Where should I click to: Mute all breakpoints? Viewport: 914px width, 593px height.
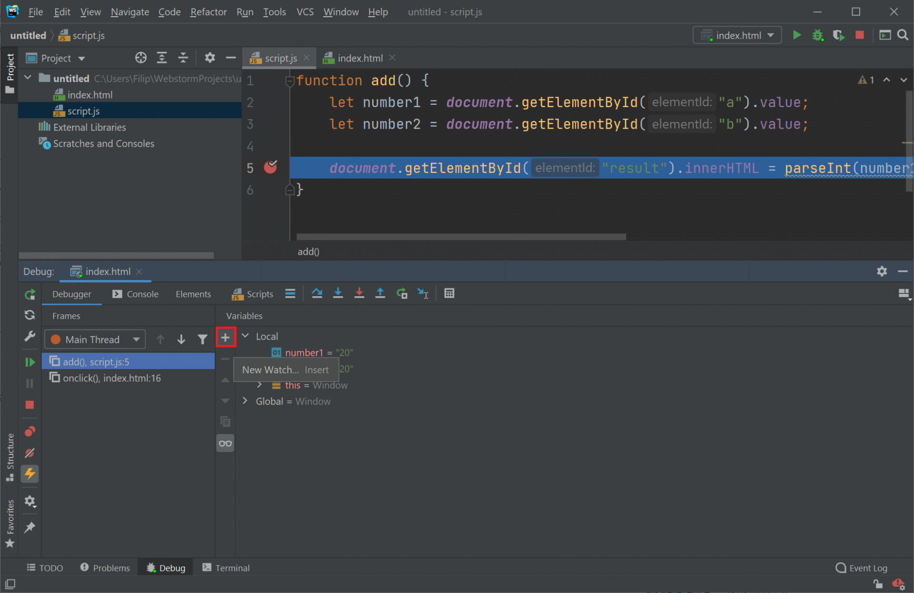coord(30,453)
